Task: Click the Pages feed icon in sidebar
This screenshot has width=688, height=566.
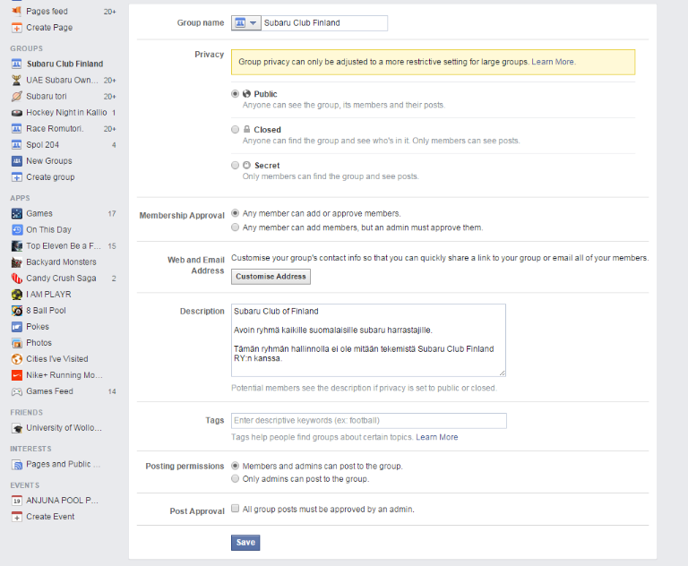Action: (17, 11)
